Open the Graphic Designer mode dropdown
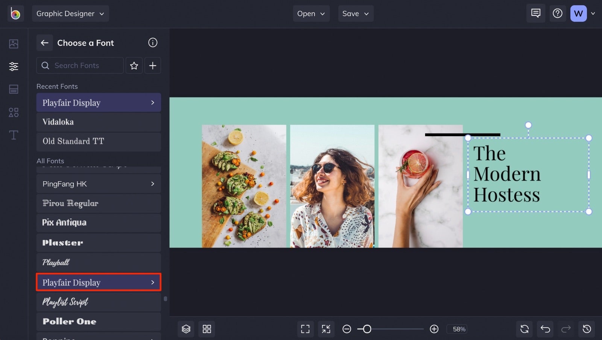Viewport: 602px width, 340px height. click(70, 13)
